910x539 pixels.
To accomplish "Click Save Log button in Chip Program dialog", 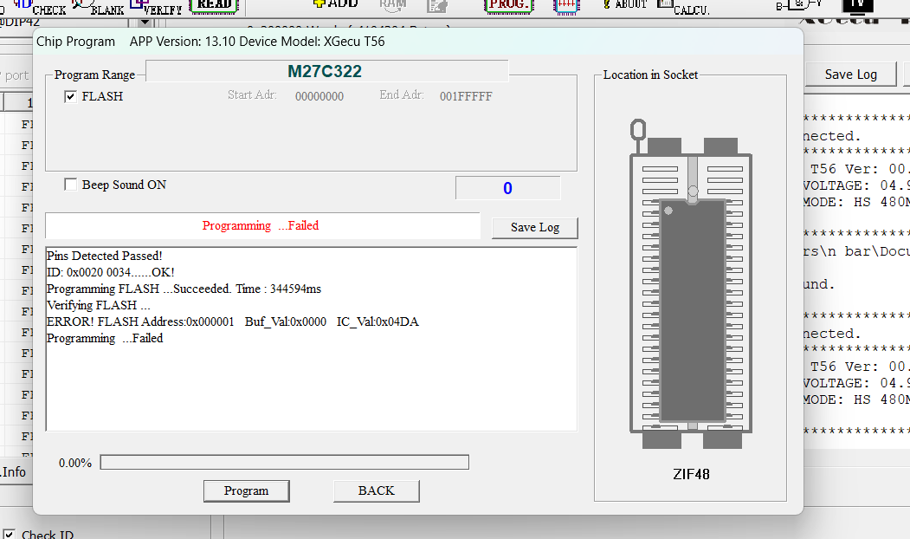I will coord(534,228).
